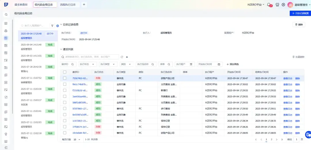Image resolution: width=311 pixels, height=150 pixels.
Task: Click the play circle icon in header
Action: coord(283,5)
